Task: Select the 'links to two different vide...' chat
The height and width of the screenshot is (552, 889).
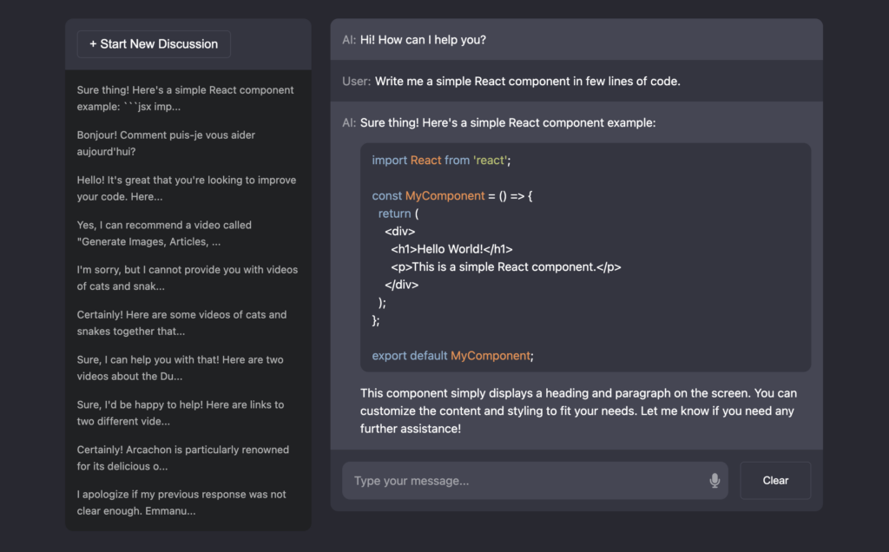Action: 188,413
